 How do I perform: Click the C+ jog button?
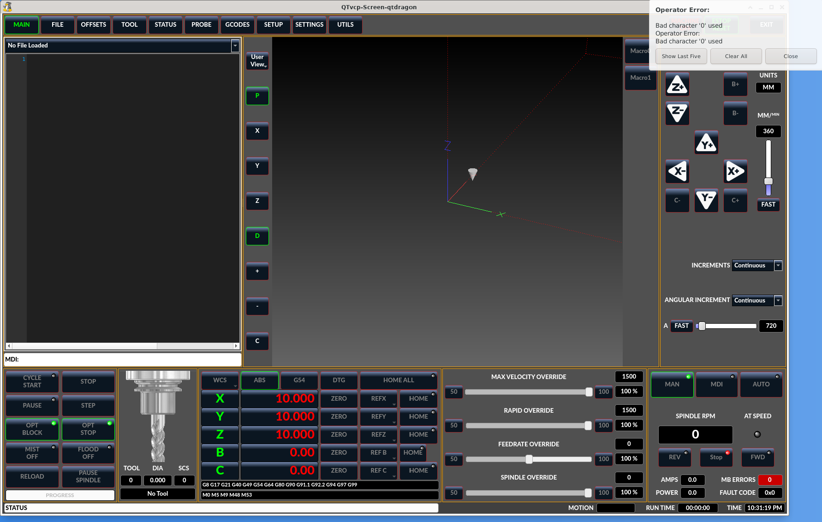[735, 201]
